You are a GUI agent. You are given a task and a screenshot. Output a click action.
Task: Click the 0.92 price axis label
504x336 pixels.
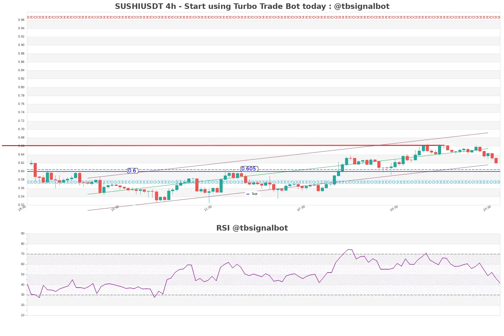(x=21, y=36)
